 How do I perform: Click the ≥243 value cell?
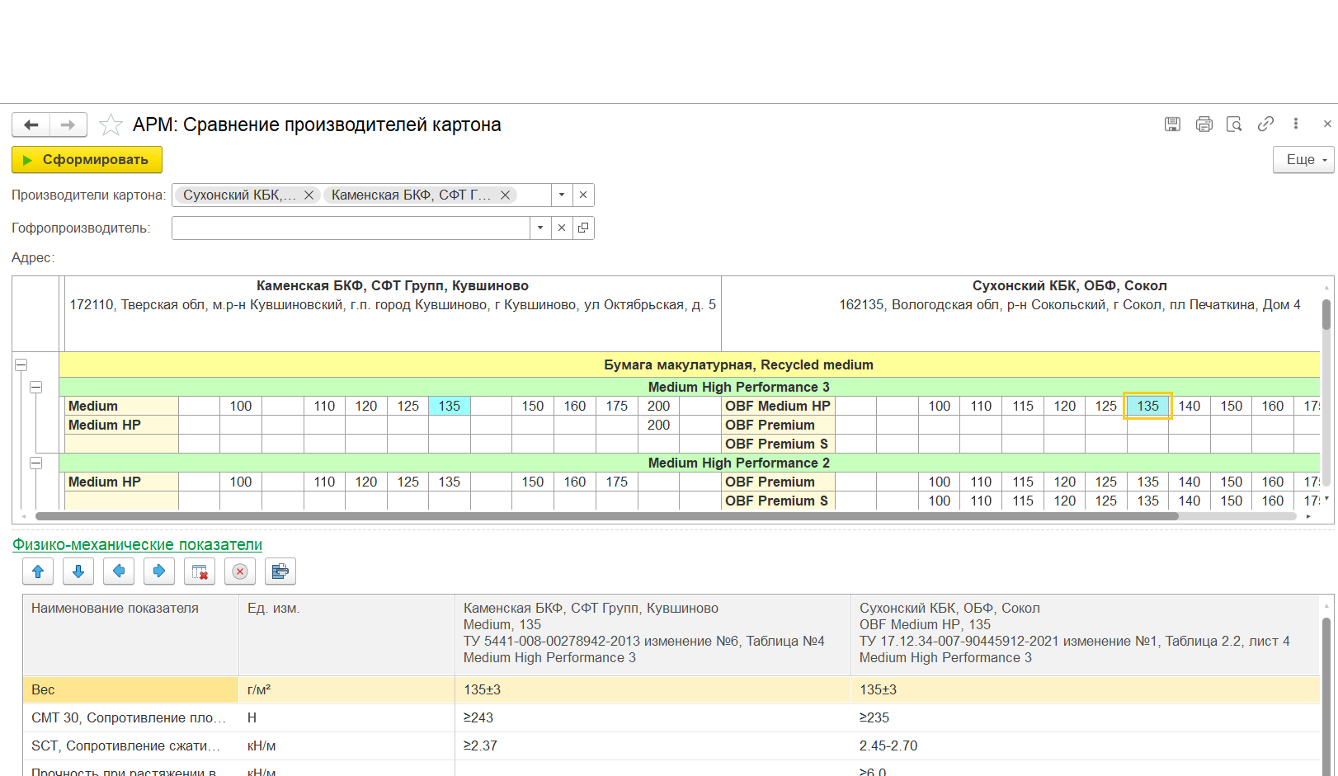pos(653,717)
